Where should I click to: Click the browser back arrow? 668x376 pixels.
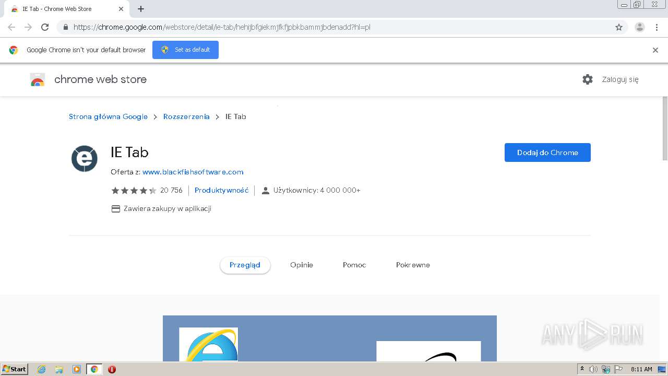point(11,27)
